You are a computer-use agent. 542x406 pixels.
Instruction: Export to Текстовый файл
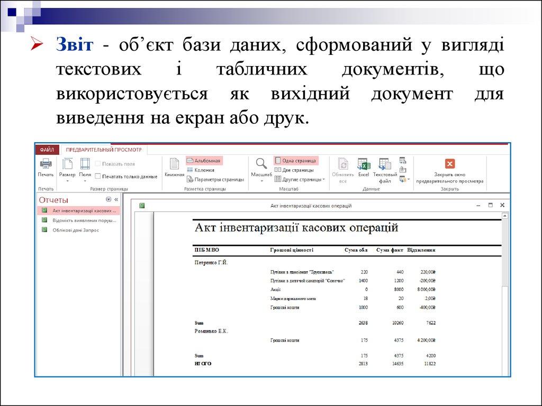pos(385,169)
